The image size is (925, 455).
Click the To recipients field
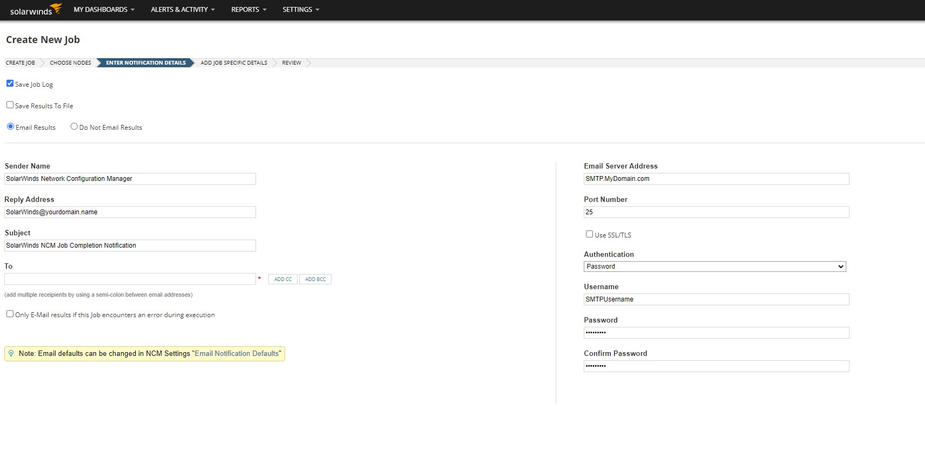click(x=130, y=279)
